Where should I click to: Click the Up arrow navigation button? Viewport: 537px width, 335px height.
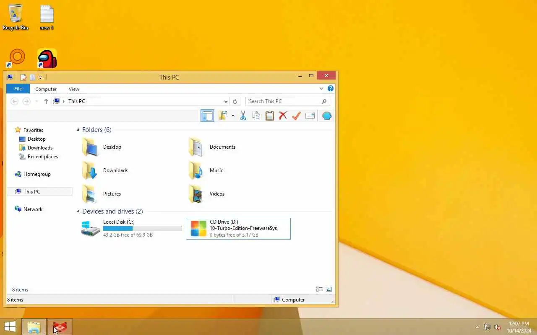[46, 101]
